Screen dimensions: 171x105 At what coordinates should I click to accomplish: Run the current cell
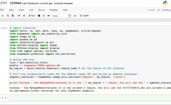(x=32, y=16)
